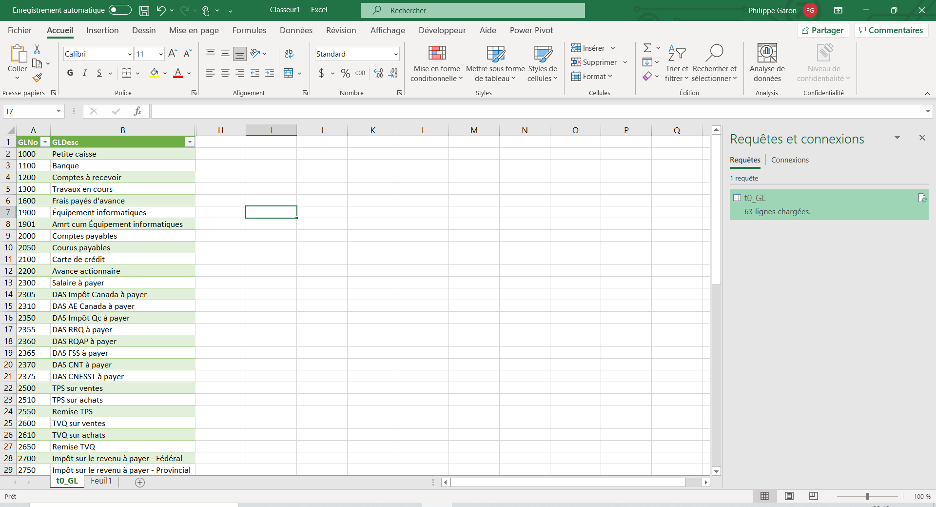Image resolution: width=936 pixels, height=507 pixels.
Task: Switch to the Données ribbon tab
Action: (296, 30)
